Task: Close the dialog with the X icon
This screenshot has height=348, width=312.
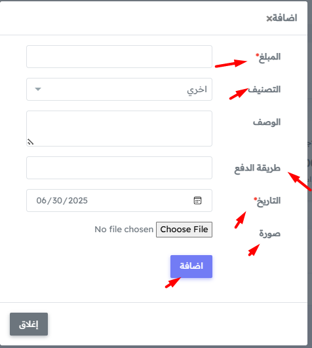Action: (269, 18)
